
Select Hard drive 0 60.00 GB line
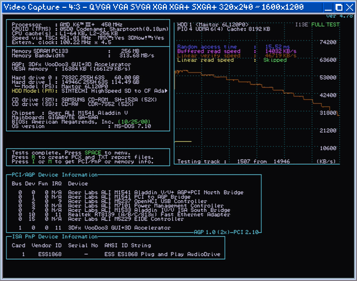75,78
